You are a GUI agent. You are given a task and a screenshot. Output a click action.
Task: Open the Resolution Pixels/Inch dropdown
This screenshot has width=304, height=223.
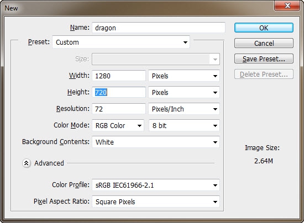click(184, 109)
